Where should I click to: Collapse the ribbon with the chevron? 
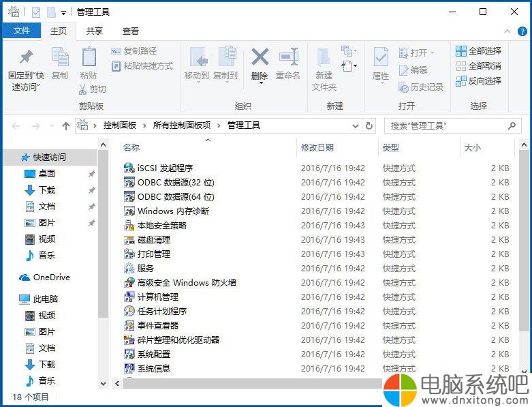coord(507,31)
